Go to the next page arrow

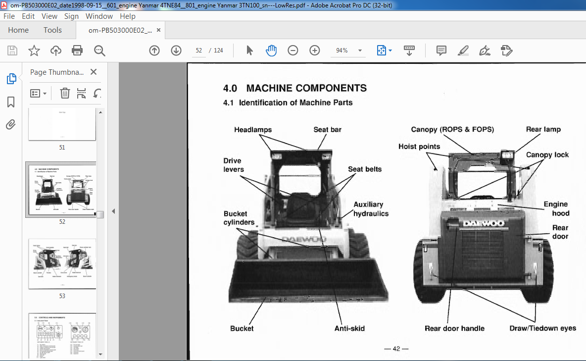tap(176, 51)
